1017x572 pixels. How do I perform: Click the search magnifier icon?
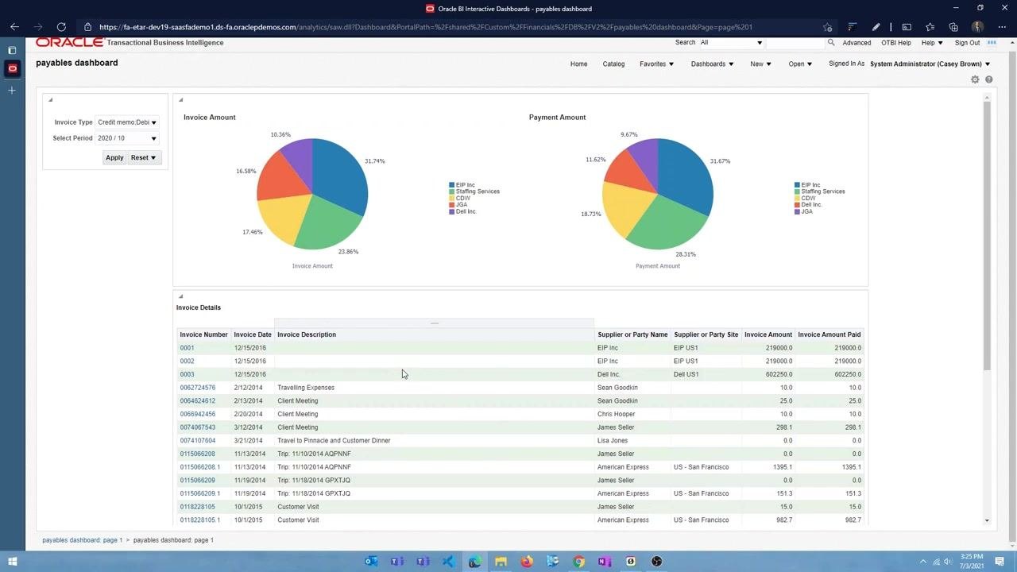[831, 42]
